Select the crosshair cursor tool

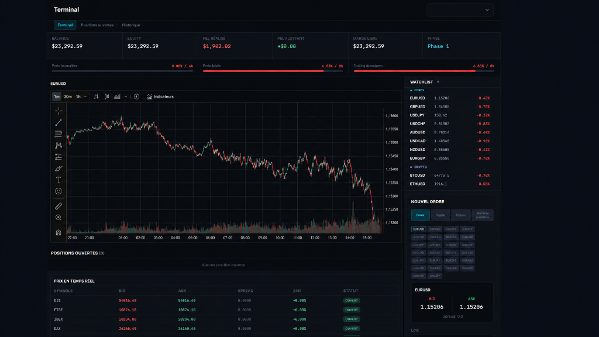click(x=58, y=111)
